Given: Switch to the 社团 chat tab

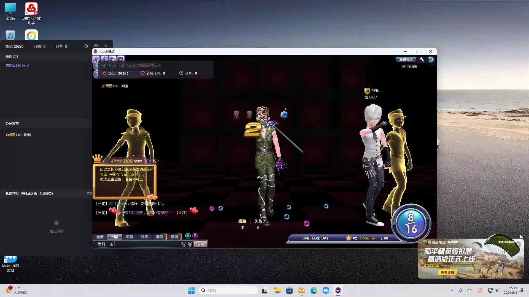Looking at the screenshot, I should coord(144,237).
